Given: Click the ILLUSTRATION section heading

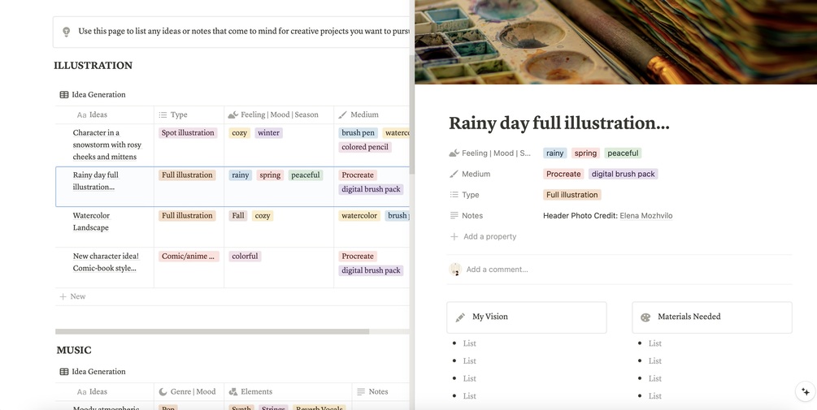Looking at the screenshot, I should pos(93,66).
